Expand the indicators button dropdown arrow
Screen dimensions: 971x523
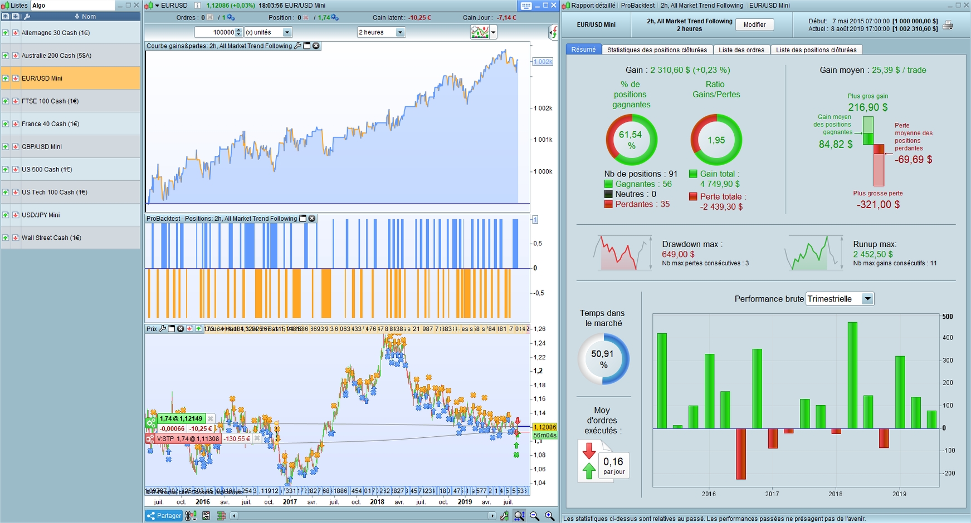point(493,32)
